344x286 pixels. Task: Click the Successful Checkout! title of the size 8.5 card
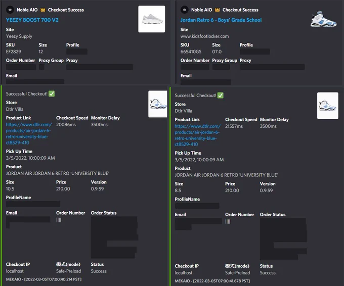coord(196,96)
